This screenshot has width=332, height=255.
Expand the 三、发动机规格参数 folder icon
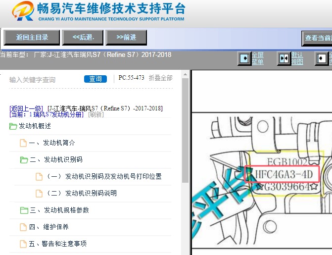click(x=24, y=210)
